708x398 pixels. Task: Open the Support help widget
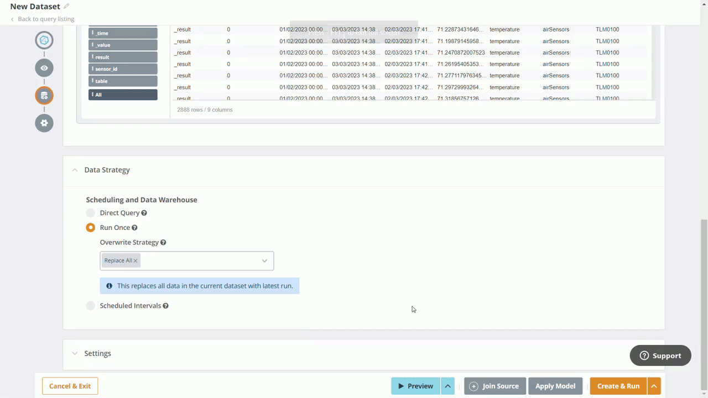(660, 355)
